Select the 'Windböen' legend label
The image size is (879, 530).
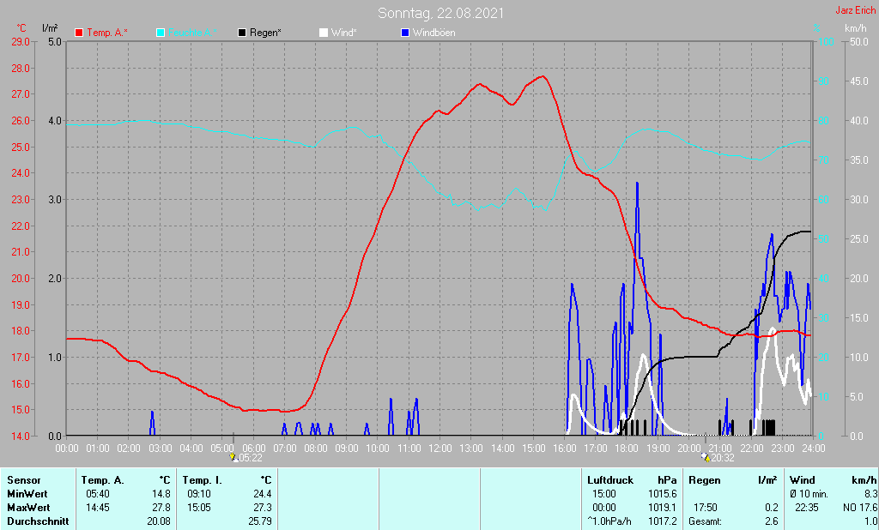click(x=433, y=33)
